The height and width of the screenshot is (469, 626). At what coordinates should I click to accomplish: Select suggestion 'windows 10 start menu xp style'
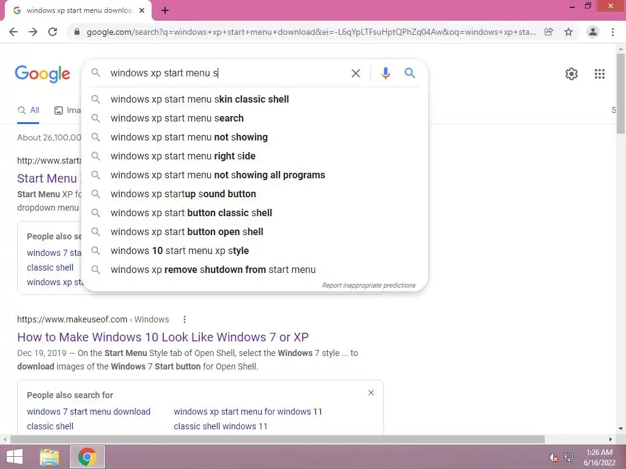pos(255,251)
